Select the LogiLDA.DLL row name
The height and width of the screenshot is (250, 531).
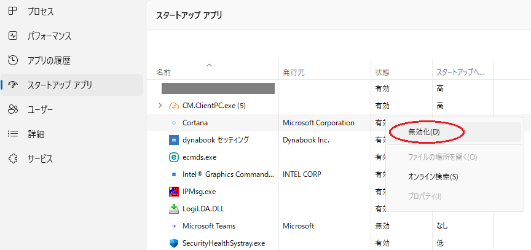(203, 209)
